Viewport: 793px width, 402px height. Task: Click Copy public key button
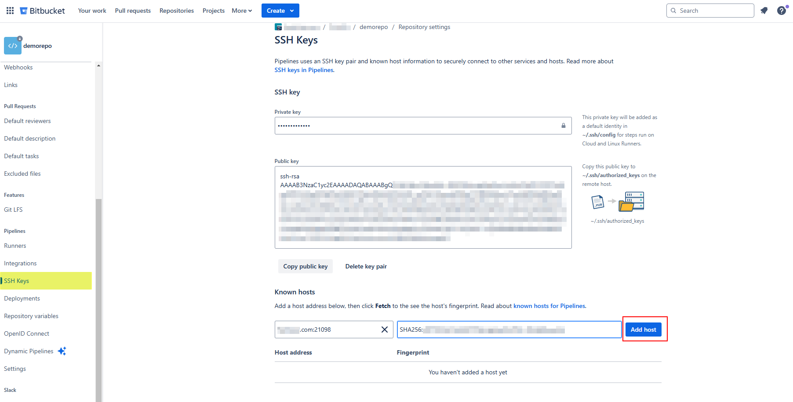[x=306, y=266]
